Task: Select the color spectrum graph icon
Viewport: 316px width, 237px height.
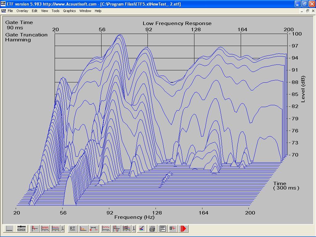Action: tap(141, 229)
